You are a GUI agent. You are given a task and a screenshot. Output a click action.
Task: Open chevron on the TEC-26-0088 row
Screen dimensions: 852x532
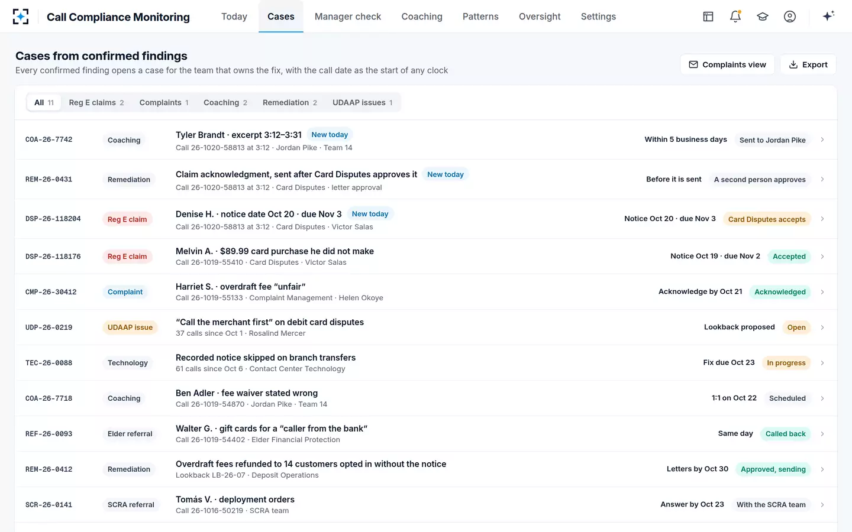pyautogui.click(x=822, y=363)
